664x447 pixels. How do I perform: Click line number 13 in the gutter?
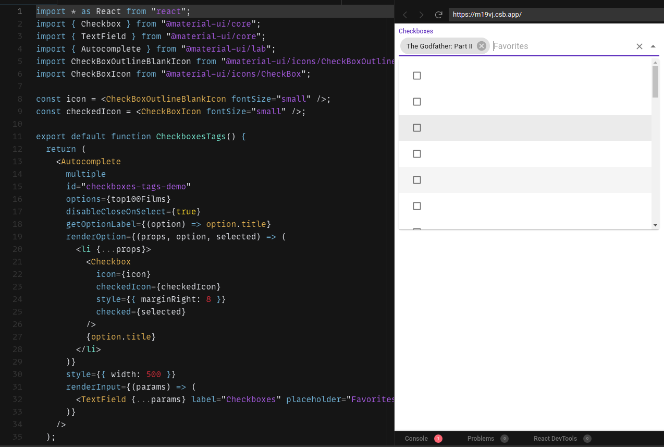[x=17, y=162]
